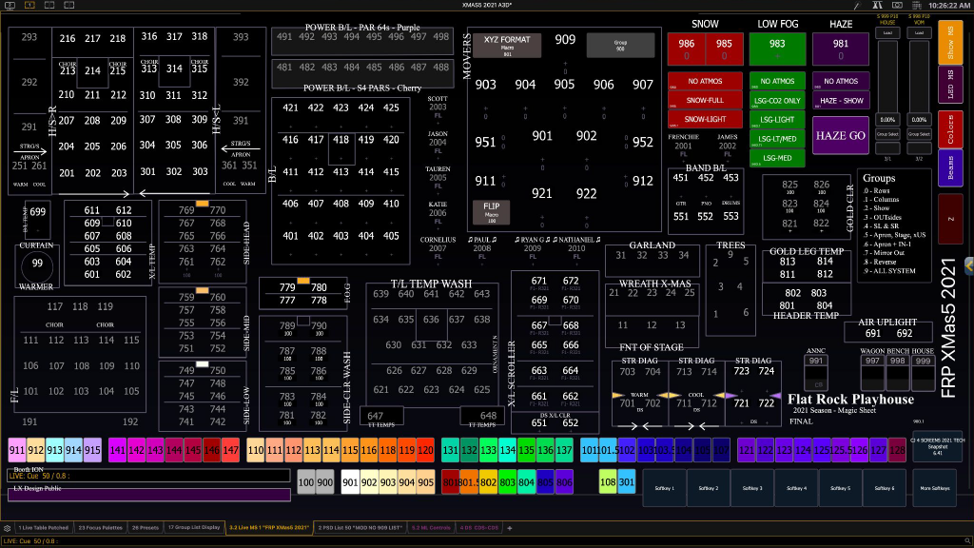974x548 pixels.
Task: Trigger SNOW-LIGHT button
Action: click(x=705, y=119)
